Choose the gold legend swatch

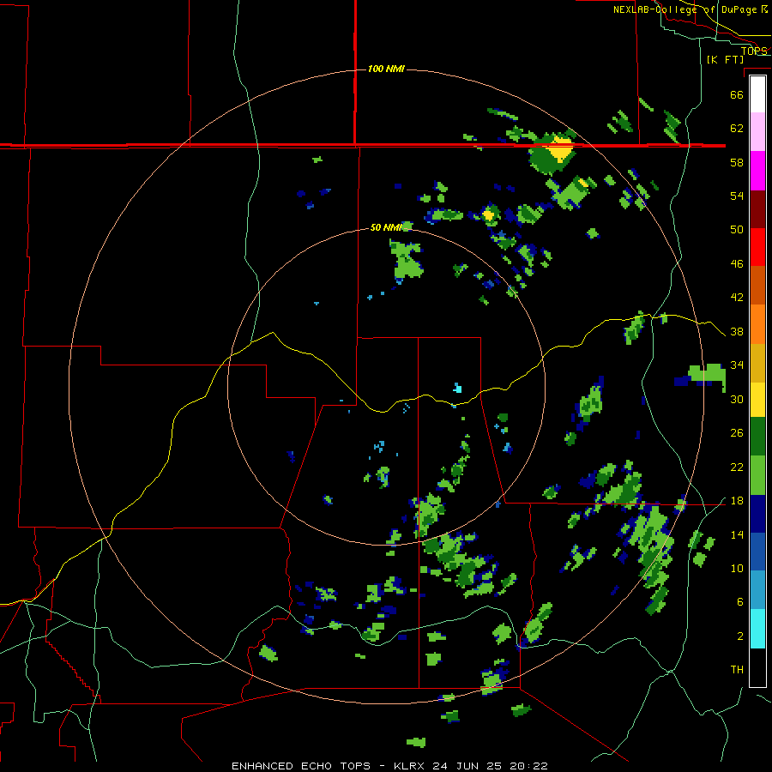[x=757, y=363]
